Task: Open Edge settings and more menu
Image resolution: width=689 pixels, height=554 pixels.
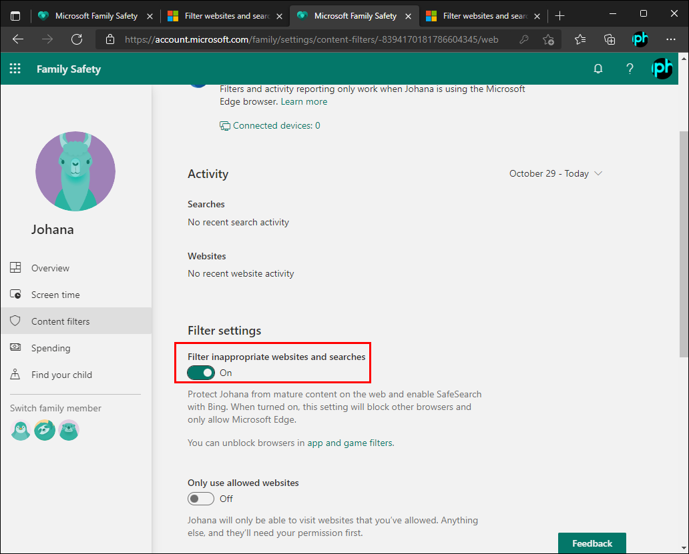Action: pos(670,39)
